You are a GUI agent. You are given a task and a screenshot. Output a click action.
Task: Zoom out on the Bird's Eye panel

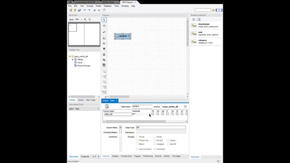point(90,19)
